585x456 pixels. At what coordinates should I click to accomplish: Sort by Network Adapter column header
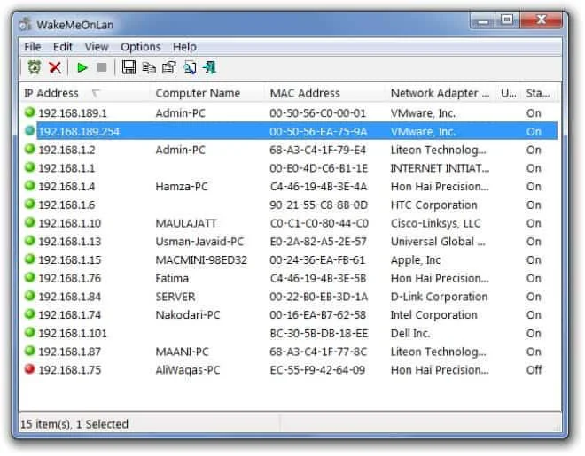click(x=440, y=93)
